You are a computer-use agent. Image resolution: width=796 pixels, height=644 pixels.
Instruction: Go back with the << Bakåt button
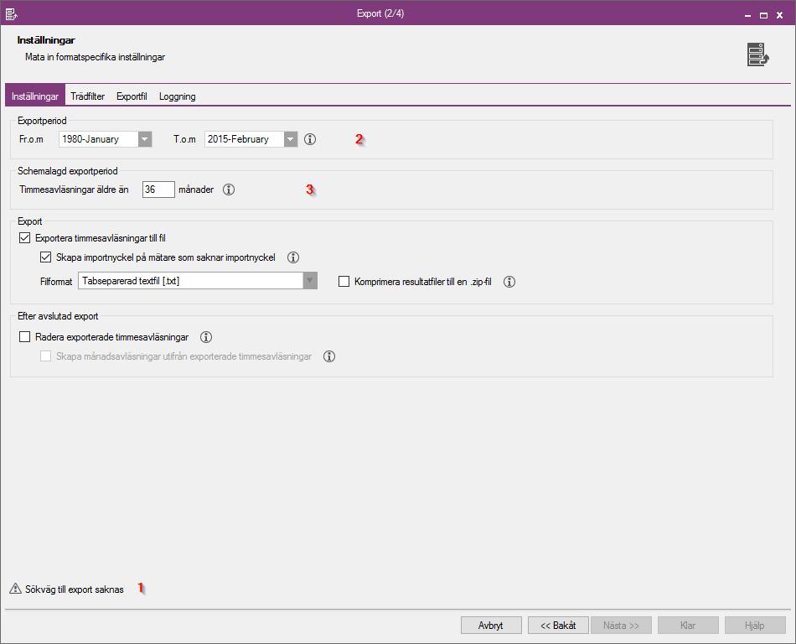(558, 626)
